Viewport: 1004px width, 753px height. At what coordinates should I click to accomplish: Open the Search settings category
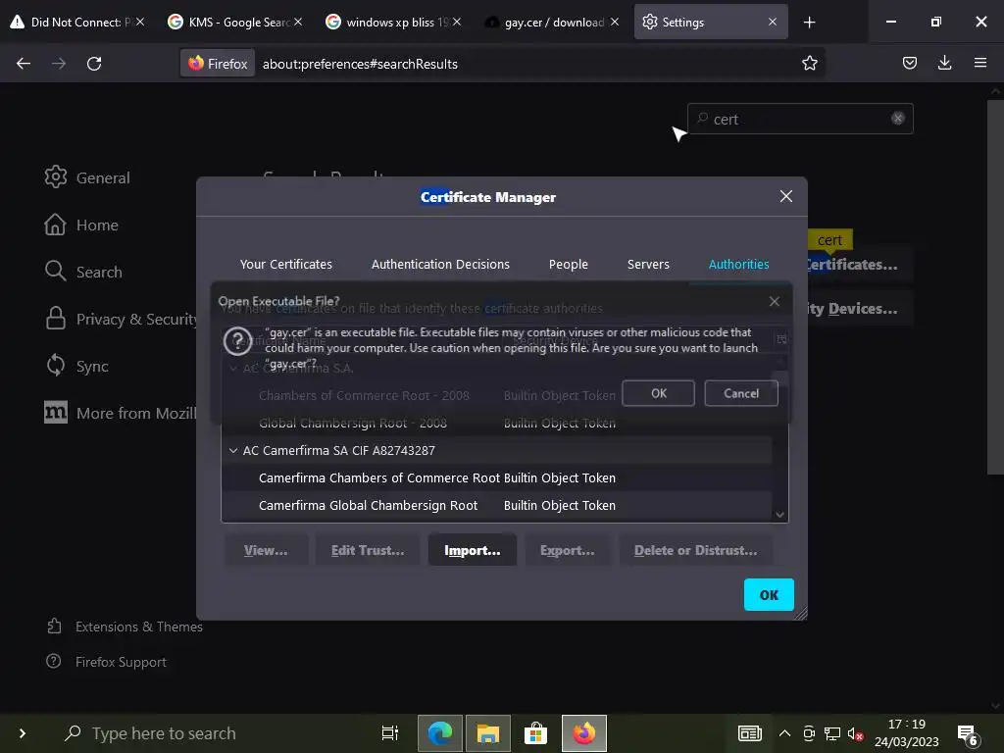click(83, 272)
